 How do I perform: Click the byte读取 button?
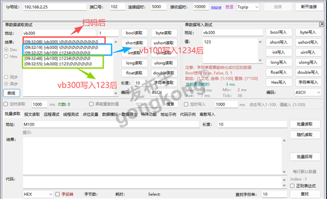[164, 33]
